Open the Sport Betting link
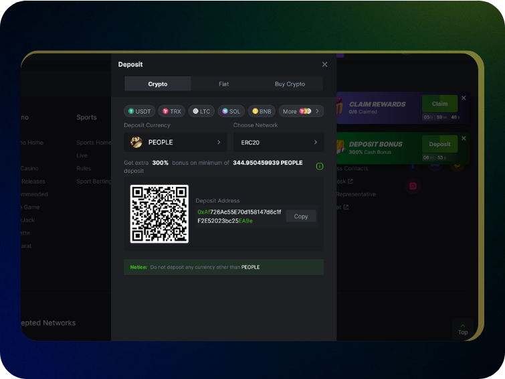This screenshot has width=505, height=379. [94, 181]
